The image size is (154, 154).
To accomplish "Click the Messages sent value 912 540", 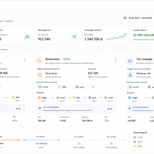I will tap(44, 39).
